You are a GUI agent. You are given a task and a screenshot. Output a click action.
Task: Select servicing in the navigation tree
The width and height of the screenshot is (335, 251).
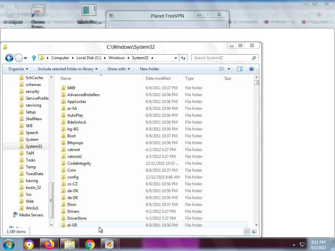pos(33,105)
